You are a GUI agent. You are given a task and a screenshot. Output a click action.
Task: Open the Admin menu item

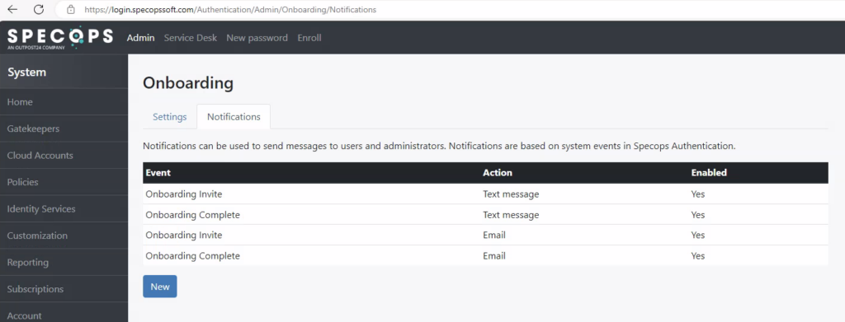[x=140, y=38]
